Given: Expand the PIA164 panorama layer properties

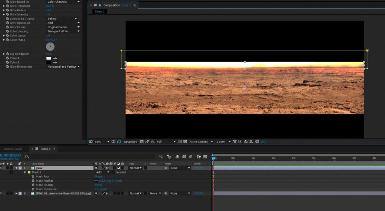Looking at the screenshot, I should (16, 193).
